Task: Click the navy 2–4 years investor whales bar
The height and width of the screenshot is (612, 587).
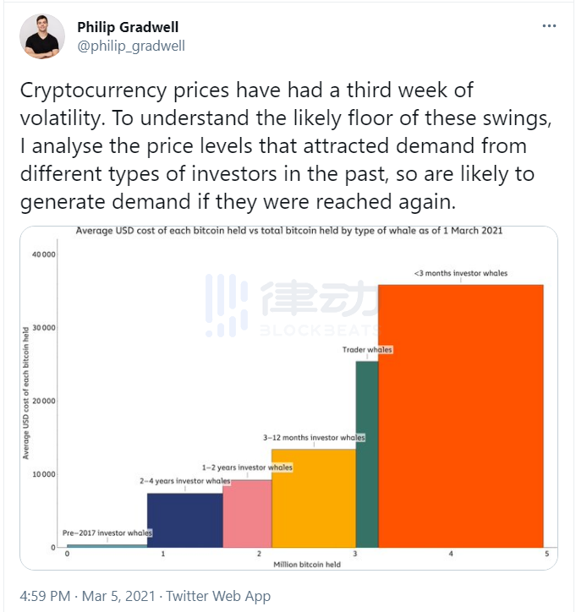Action: point(184,519)
